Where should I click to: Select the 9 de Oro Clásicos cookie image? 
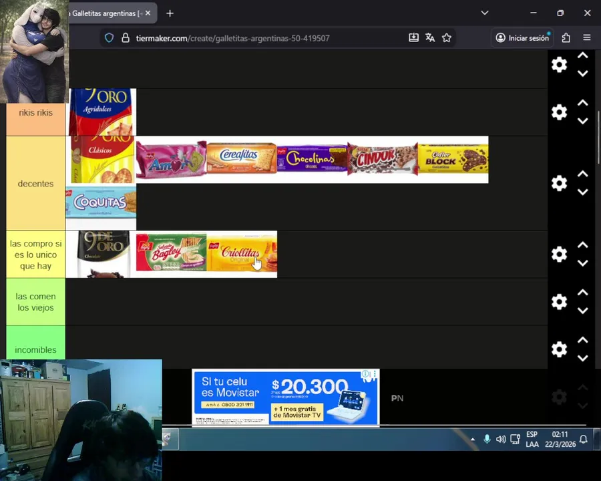[x=102, y=160]
